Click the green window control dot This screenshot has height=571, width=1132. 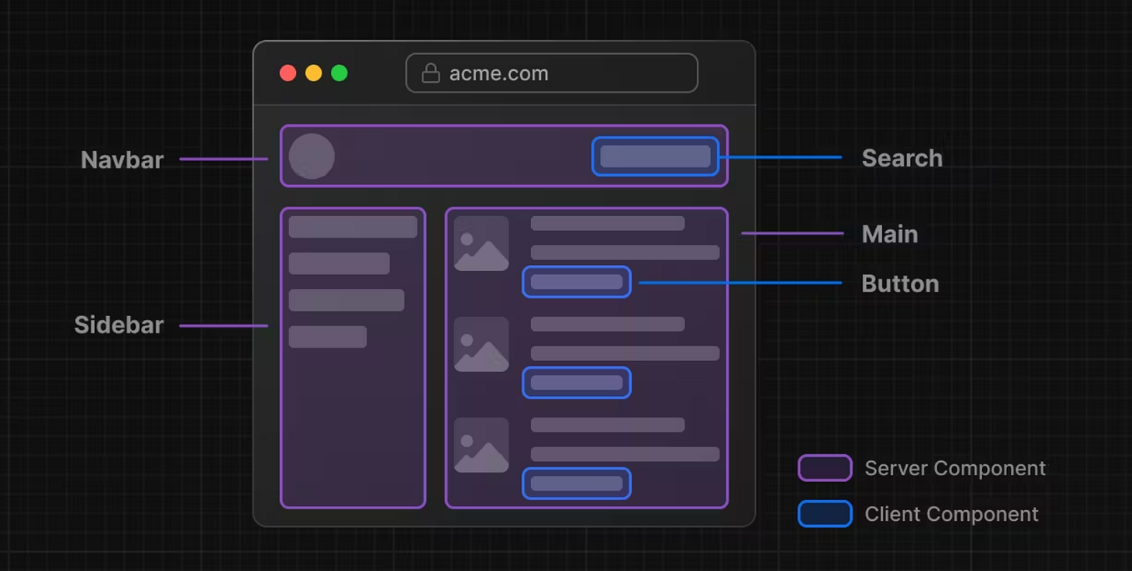tap(339, 73)
